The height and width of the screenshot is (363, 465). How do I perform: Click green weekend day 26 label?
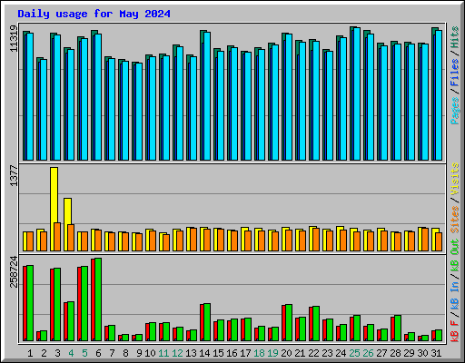(x=368, y=353)
